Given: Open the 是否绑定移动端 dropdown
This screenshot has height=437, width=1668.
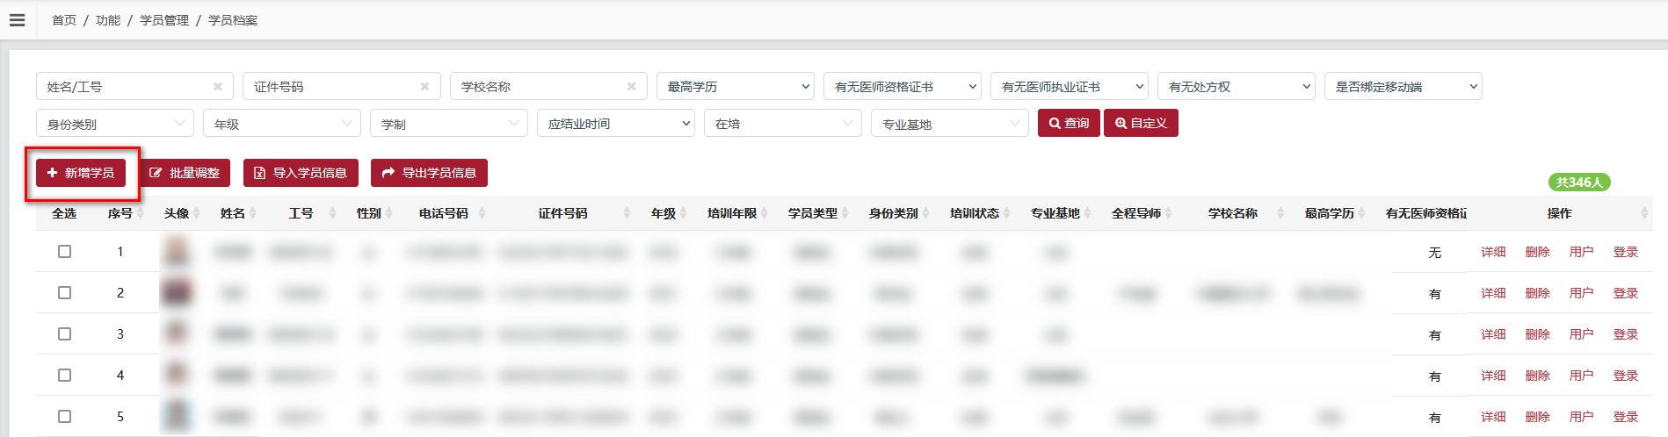Looking at the screenshot, I should tap(1403, 86).
